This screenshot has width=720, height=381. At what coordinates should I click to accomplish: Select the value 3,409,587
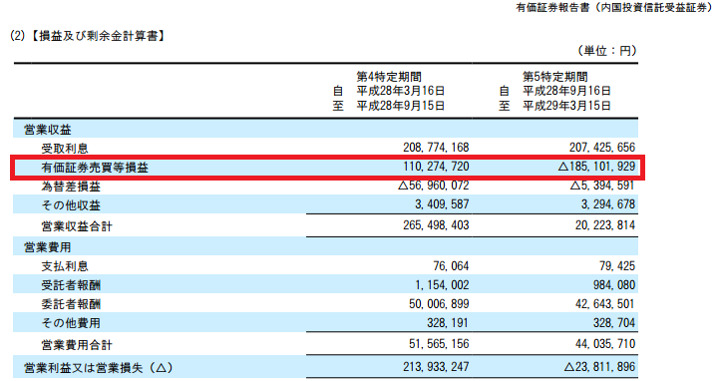click(442, 204)
